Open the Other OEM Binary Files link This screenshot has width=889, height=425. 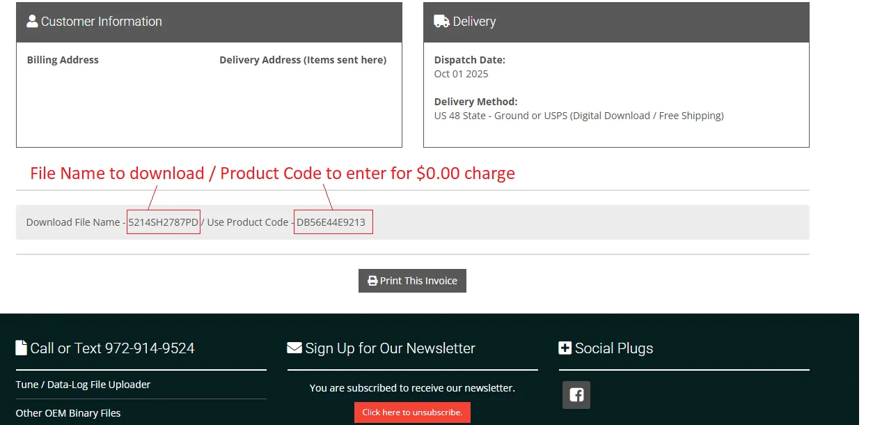click(x=68, y=413)
